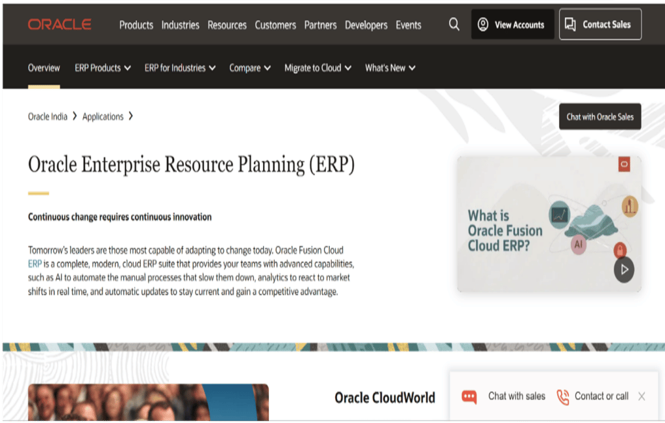This screenshot has width=665, height=423.
Task: Click Continuous change requires continuous innovation text
Action: tap(119, 217)
